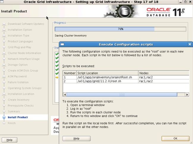The width and height of the screenshot is (193, 144).
Task: Select Operating System Groups step
Action: (25, 88)
